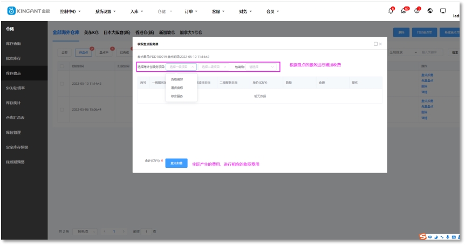Viewport: 465px width, 245px height.
Task: Open the chat messages icon
Action: pyautogui.click(x=404, y=11)
